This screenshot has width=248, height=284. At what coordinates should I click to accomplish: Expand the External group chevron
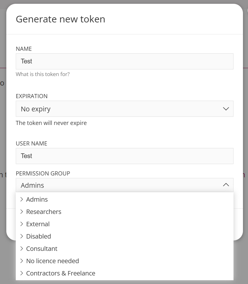point(22,224)
